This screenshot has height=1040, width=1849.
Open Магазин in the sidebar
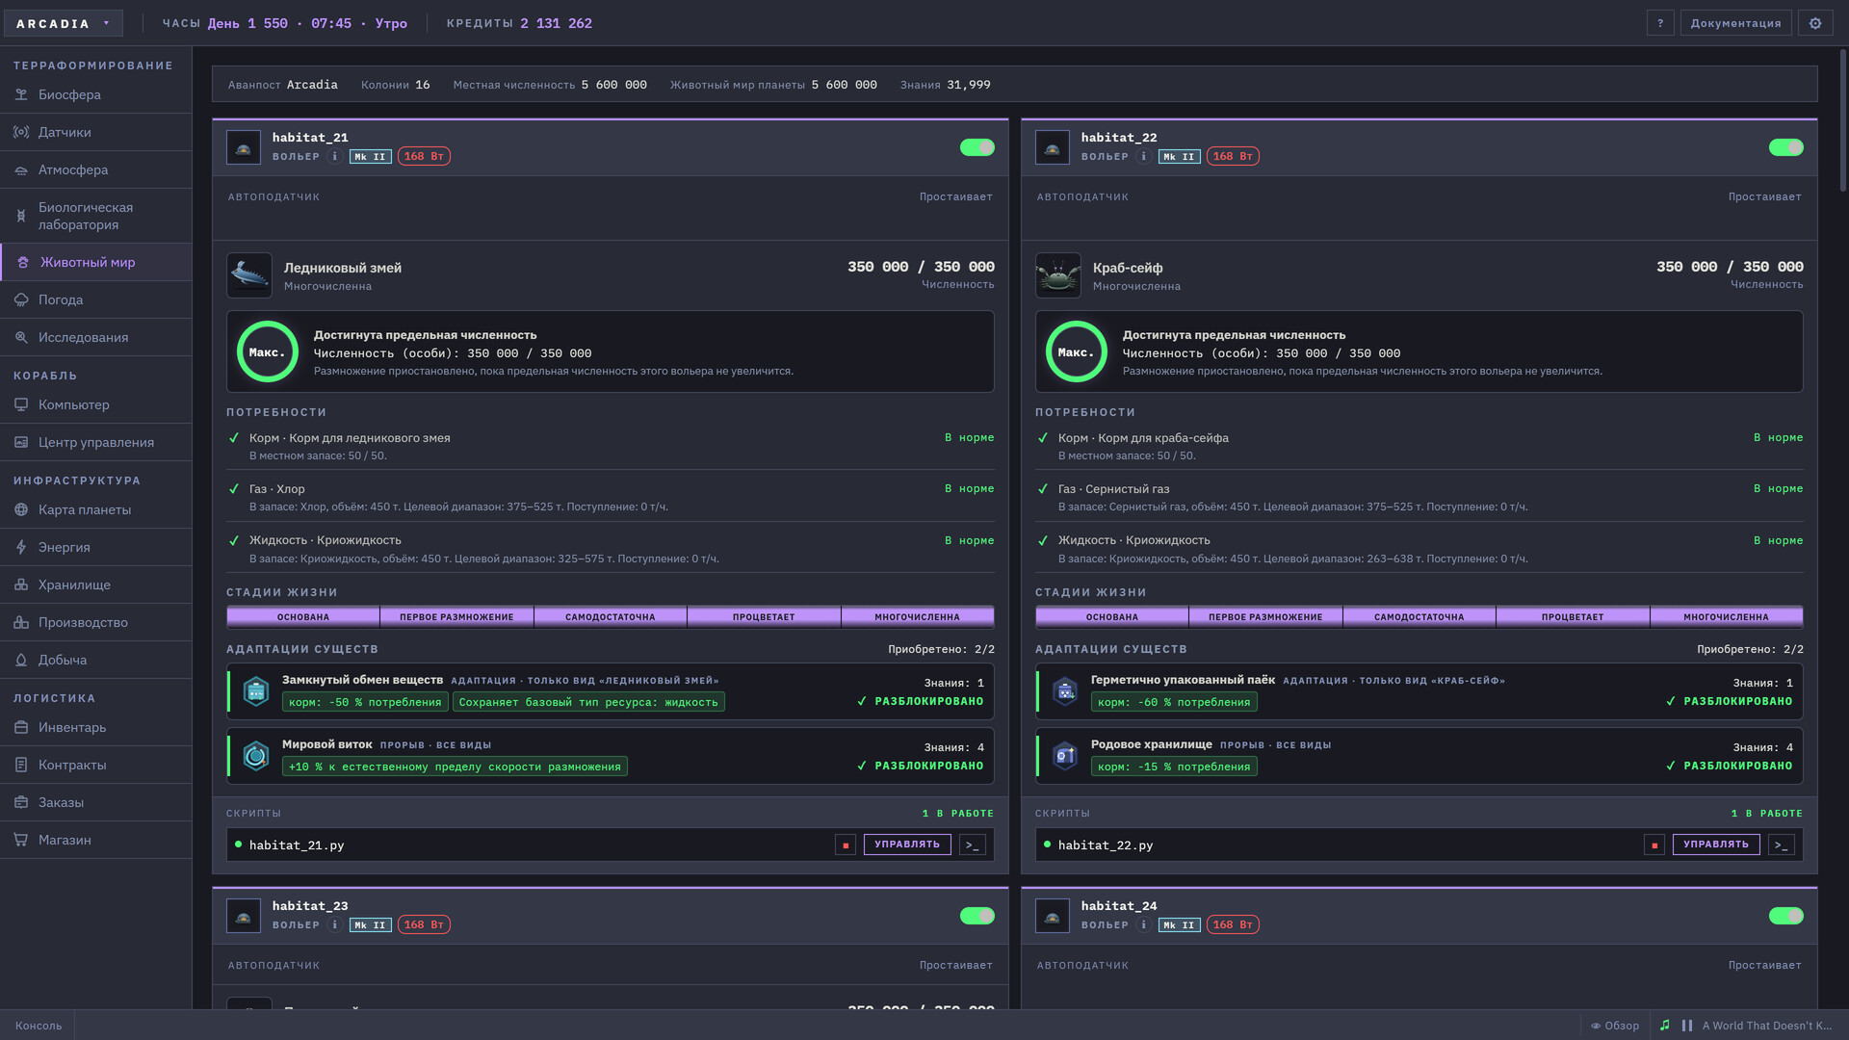(96, 840)
